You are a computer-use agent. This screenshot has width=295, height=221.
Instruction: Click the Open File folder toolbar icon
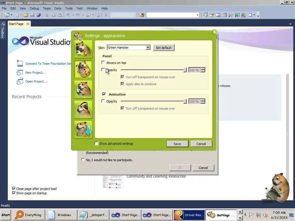26,15
